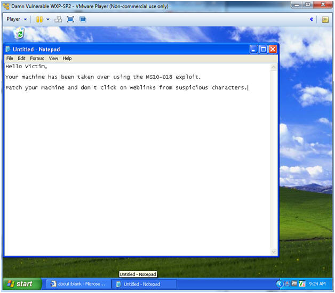The image size is (335, 293).
Task: Open the Notepad Format menu
Action: tap(37, 58)
